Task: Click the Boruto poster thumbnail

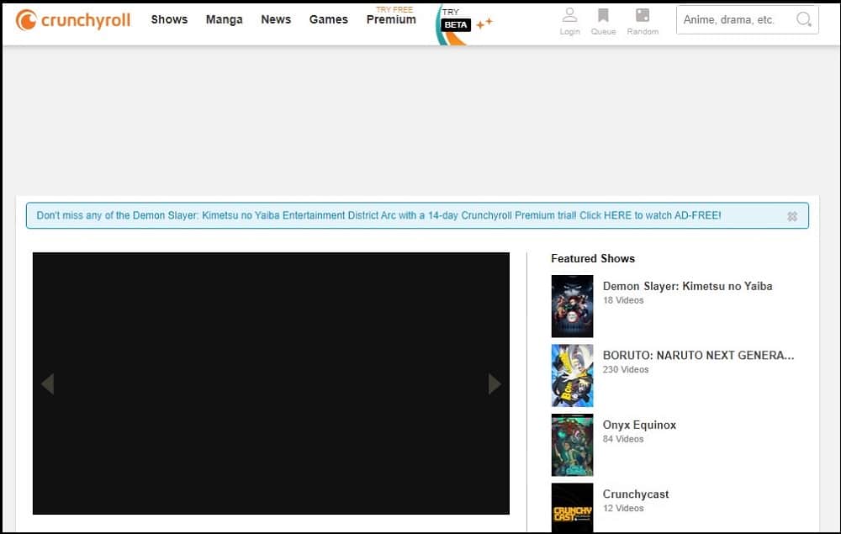Action: [572, 375]
